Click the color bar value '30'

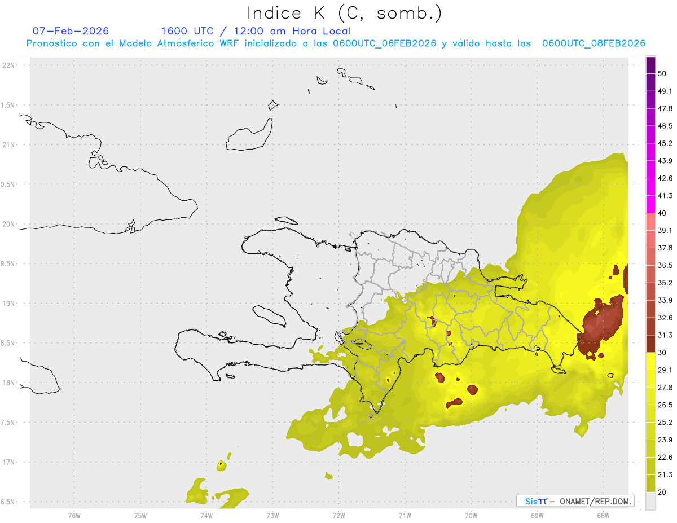(662, 353)
